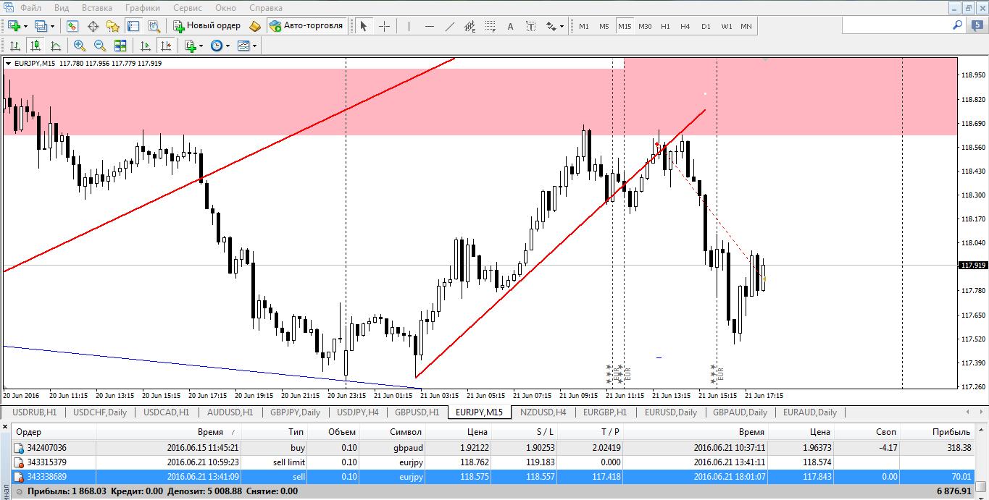The height and width of the screenshot is (500, 989).
Task: Open MetaEditor with the book icon
Action: tap(255, 26)
